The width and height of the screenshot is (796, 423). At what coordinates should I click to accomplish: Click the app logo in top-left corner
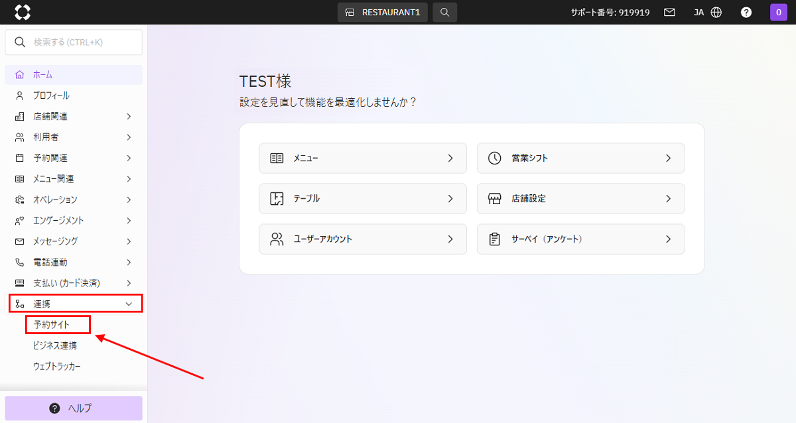23,12
